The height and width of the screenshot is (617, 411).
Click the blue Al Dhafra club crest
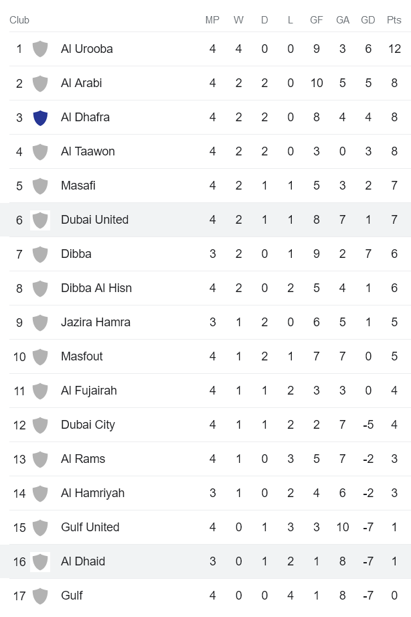pos(40,117)
